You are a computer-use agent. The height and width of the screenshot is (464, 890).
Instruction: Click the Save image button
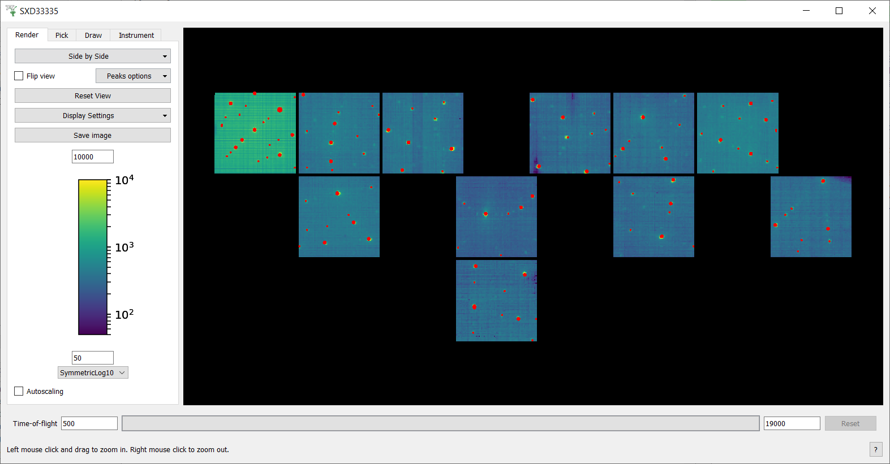[92, 135]
